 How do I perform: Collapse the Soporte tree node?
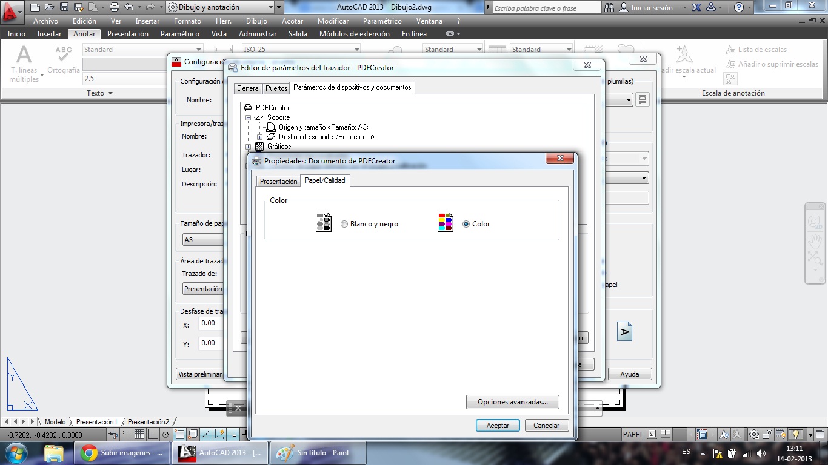pyautogui.click(x=248, y=117)
